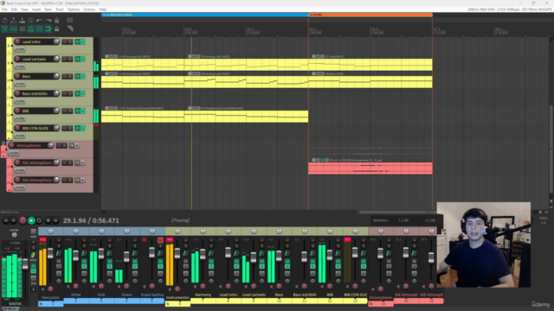Image resolution: width=554 pixels, height=311 pixels.
Task: Solo the Bass track
Action: click(x=70, y=77)
